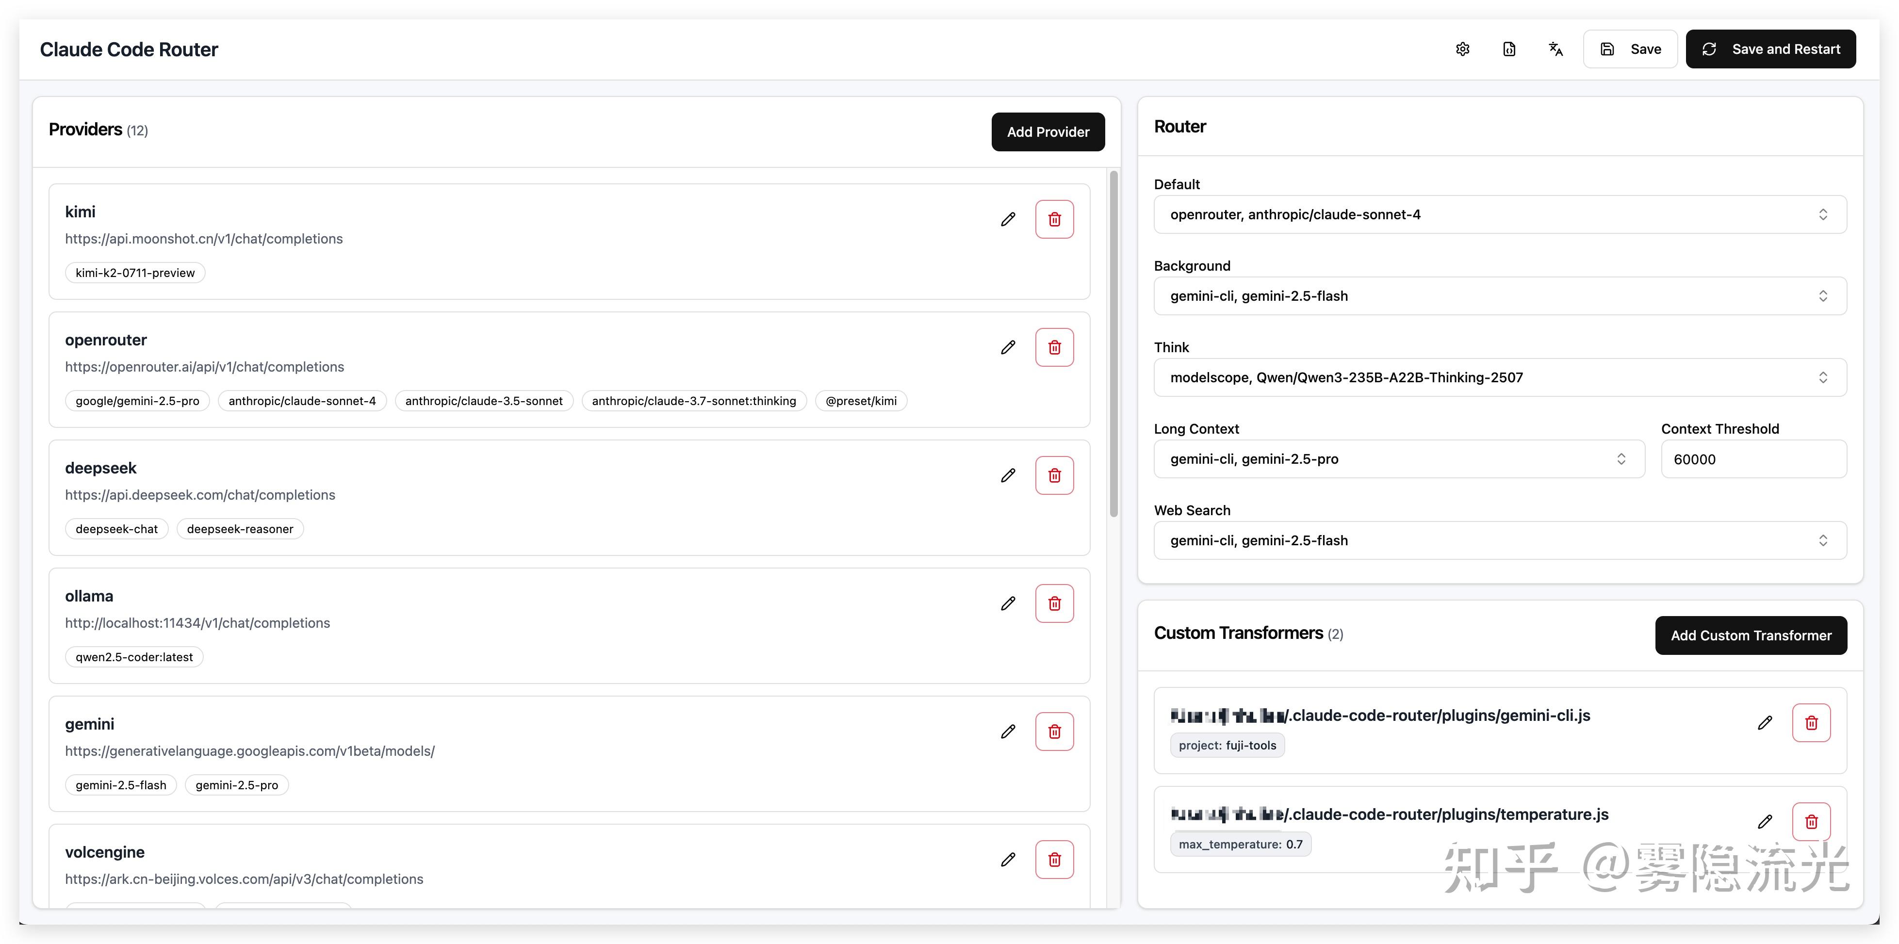Open the Background model dropdown

tap(1499, 296)
